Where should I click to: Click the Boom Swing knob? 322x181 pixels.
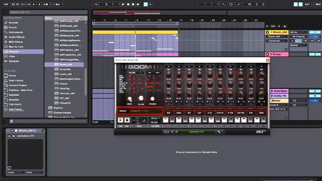pyautogui.click(x=130, y=100)
